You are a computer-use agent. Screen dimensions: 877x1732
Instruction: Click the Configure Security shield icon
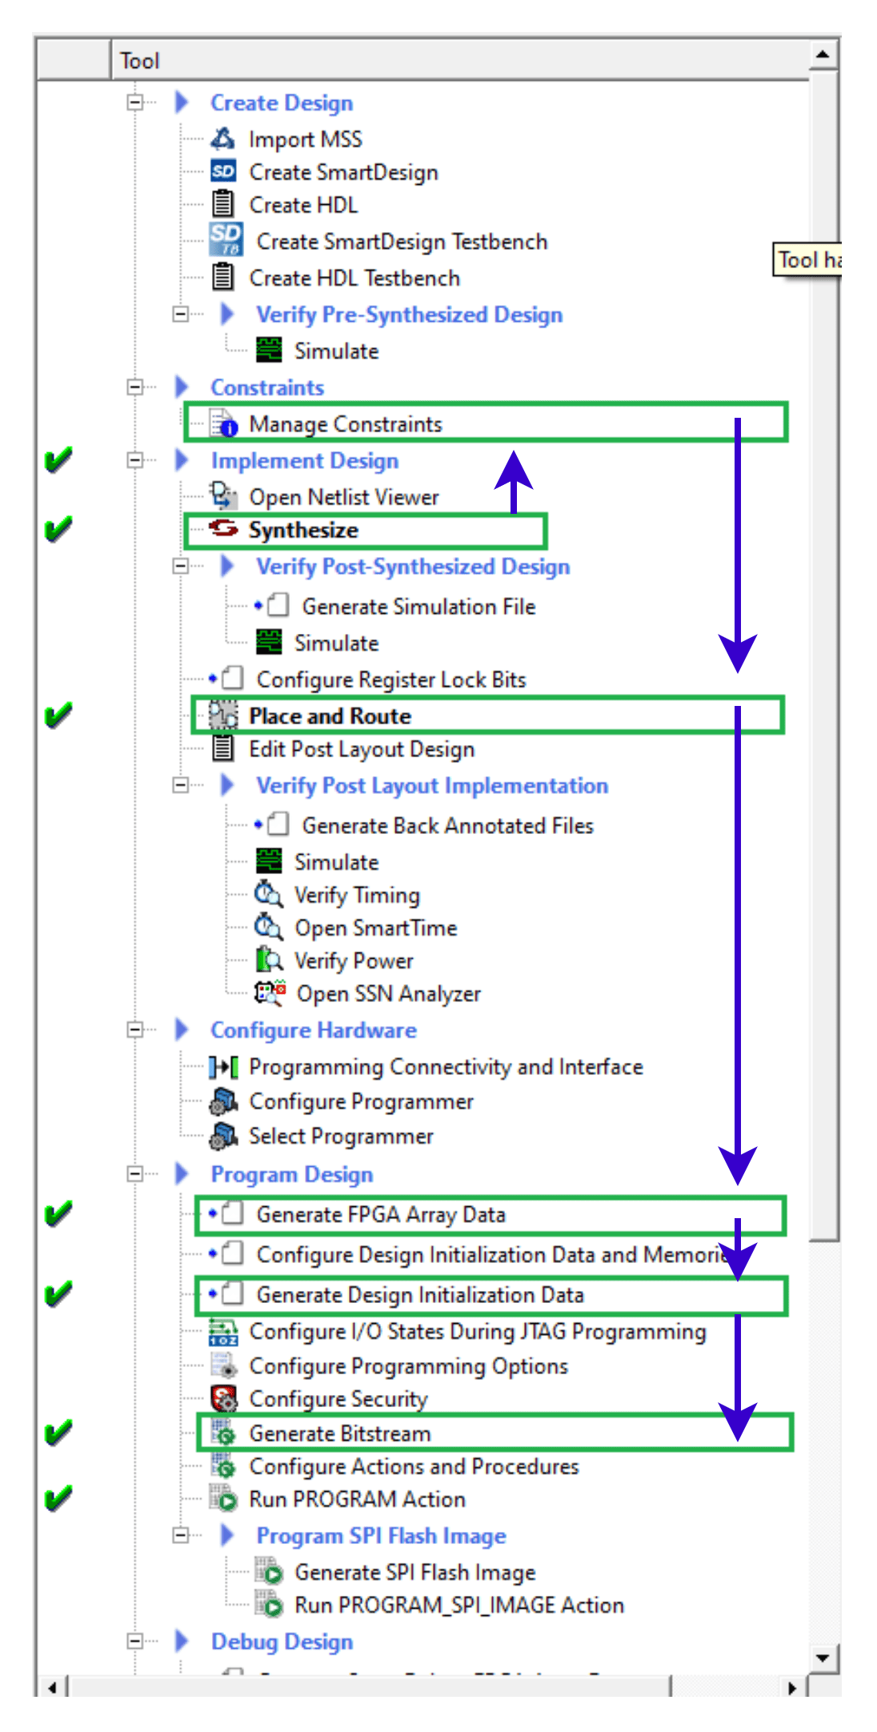[x=223, y=1398]
